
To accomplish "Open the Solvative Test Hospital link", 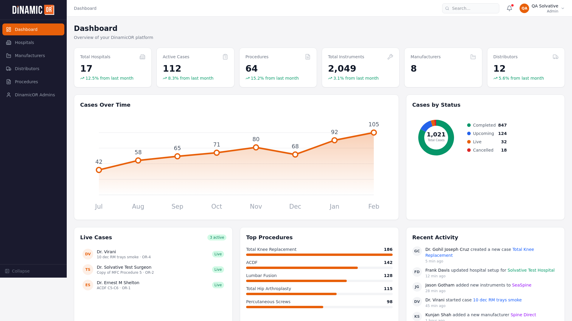I will tap(531, 270).
